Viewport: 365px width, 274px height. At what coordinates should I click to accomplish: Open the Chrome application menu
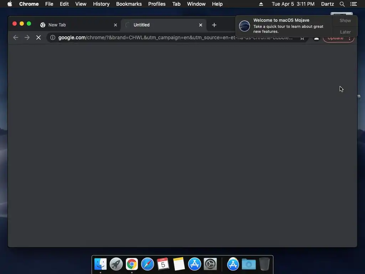point(29,4)
